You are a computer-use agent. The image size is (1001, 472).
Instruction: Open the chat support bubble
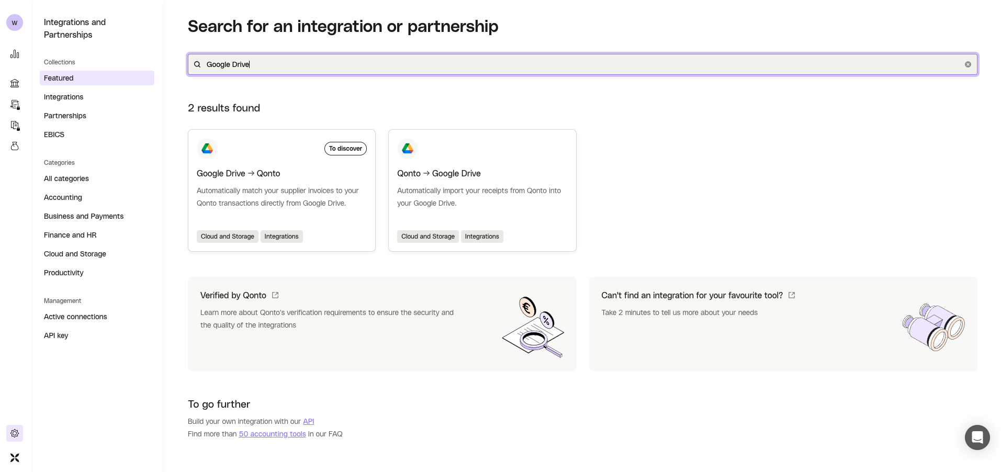[x=977, y=437]
